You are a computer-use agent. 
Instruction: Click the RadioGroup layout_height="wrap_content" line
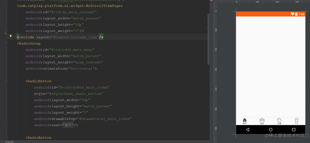tap(64, 62)
